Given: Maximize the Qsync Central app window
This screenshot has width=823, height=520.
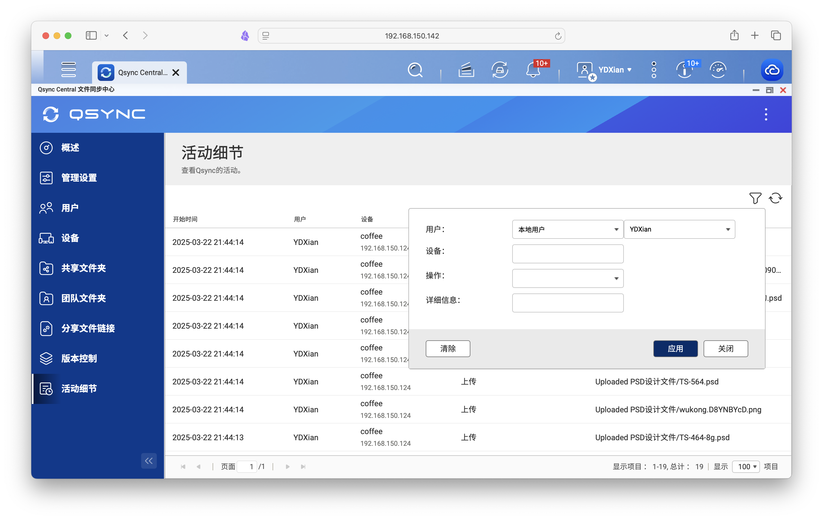Looking at the screenshot, I should [x=769, y=90].
